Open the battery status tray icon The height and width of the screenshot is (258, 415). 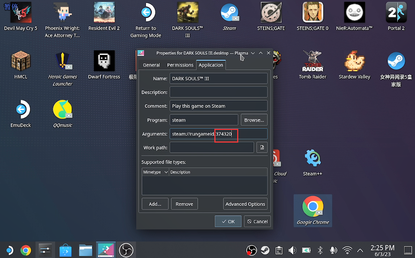(x=306, y=250)
